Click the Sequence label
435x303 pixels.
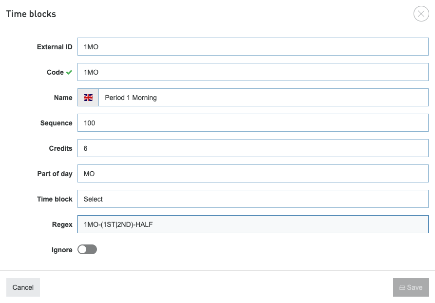point(57,123)
